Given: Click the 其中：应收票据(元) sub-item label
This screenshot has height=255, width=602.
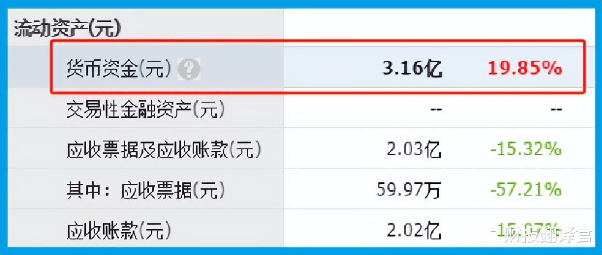Looking at the screenshot, I should click(x=145, y=190).
